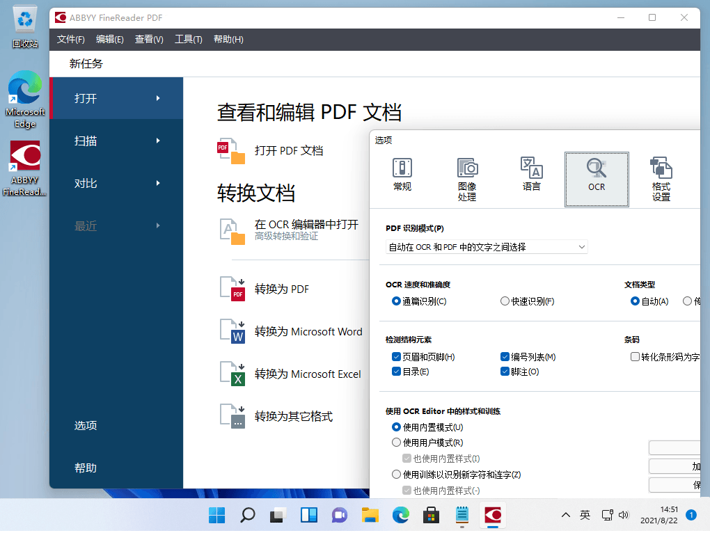This screenshot has height=533, width=710.
Task: Show hidden system tray icons
Action: (565, 515)
